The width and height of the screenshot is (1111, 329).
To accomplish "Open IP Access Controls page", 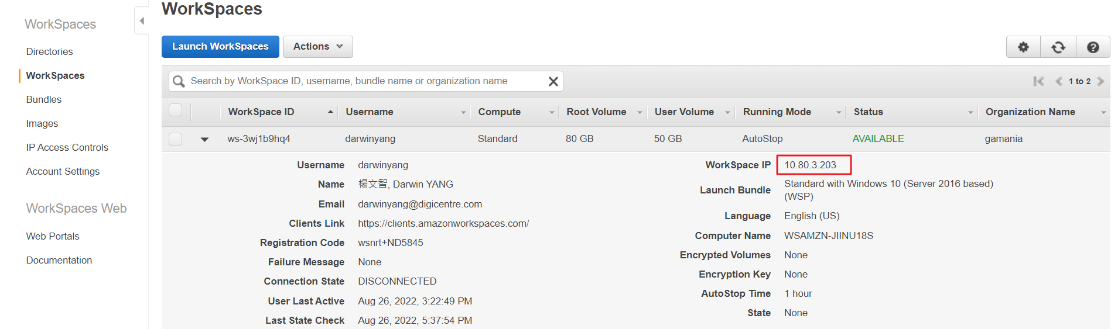I will click(67, 147).
